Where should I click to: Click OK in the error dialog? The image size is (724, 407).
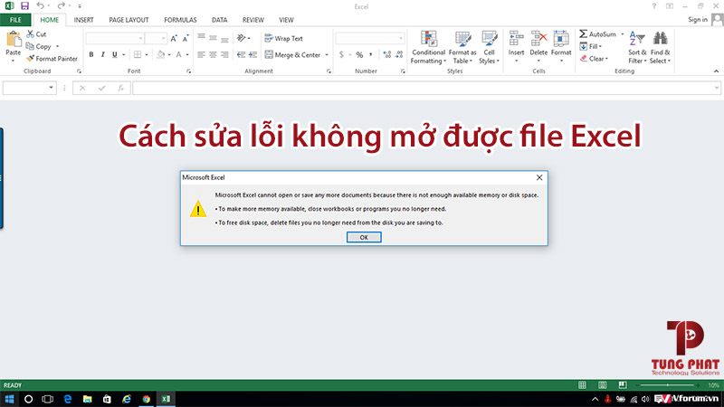click(x=364, y=237)
